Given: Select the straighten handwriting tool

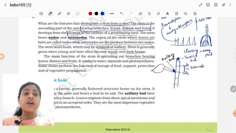Looking at the screenshot, I should tap(149, 14).
